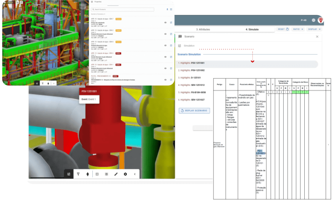
Task: Toggle eye visibility for CEN 7 scenario
Action: pyautogui.click(x=165, y=22)
